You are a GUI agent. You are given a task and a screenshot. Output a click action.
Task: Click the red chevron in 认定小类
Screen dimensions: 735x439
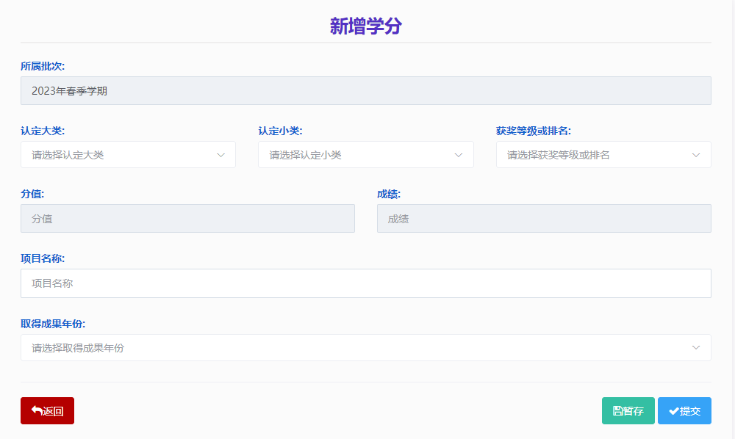459,155
